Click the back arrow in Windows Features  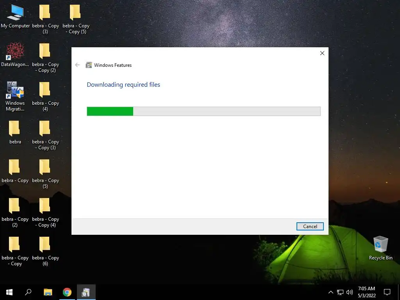(x=78, y=65)
